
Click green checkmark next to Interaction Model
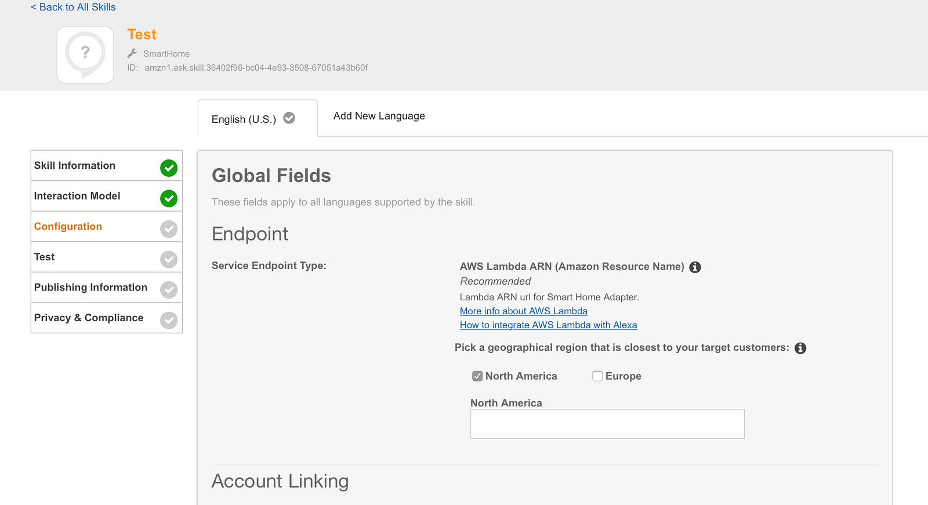pos(169,198)
